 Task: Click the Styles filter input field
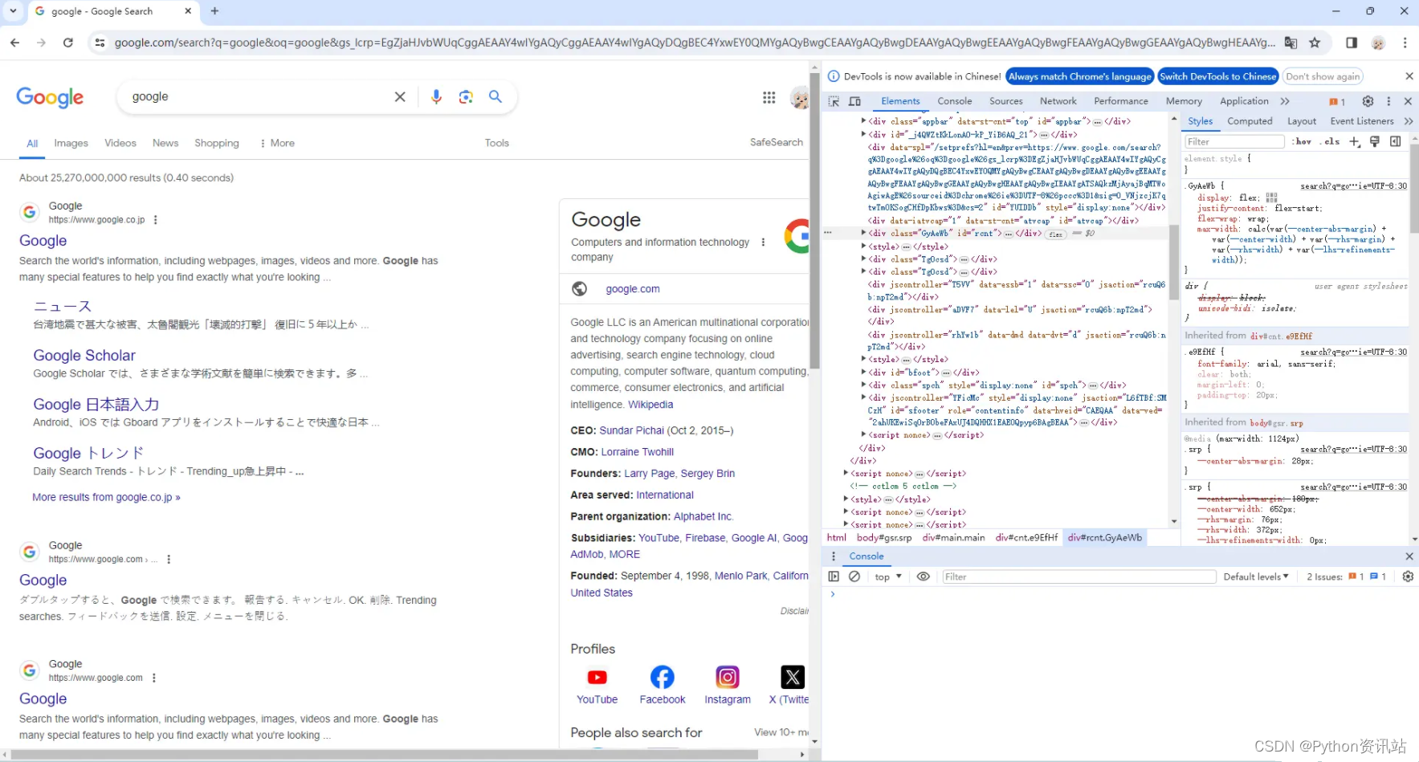click(x=1234, y=141)
